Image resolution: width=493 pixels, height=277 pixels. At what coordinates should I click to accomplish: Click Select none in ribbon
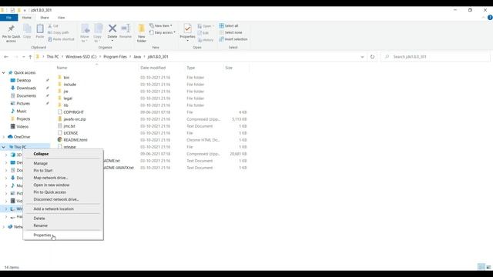coord(230,32)
